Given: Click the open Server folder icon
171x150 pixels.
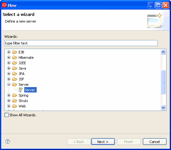Looking at the screenshot, I should point(15,85).
